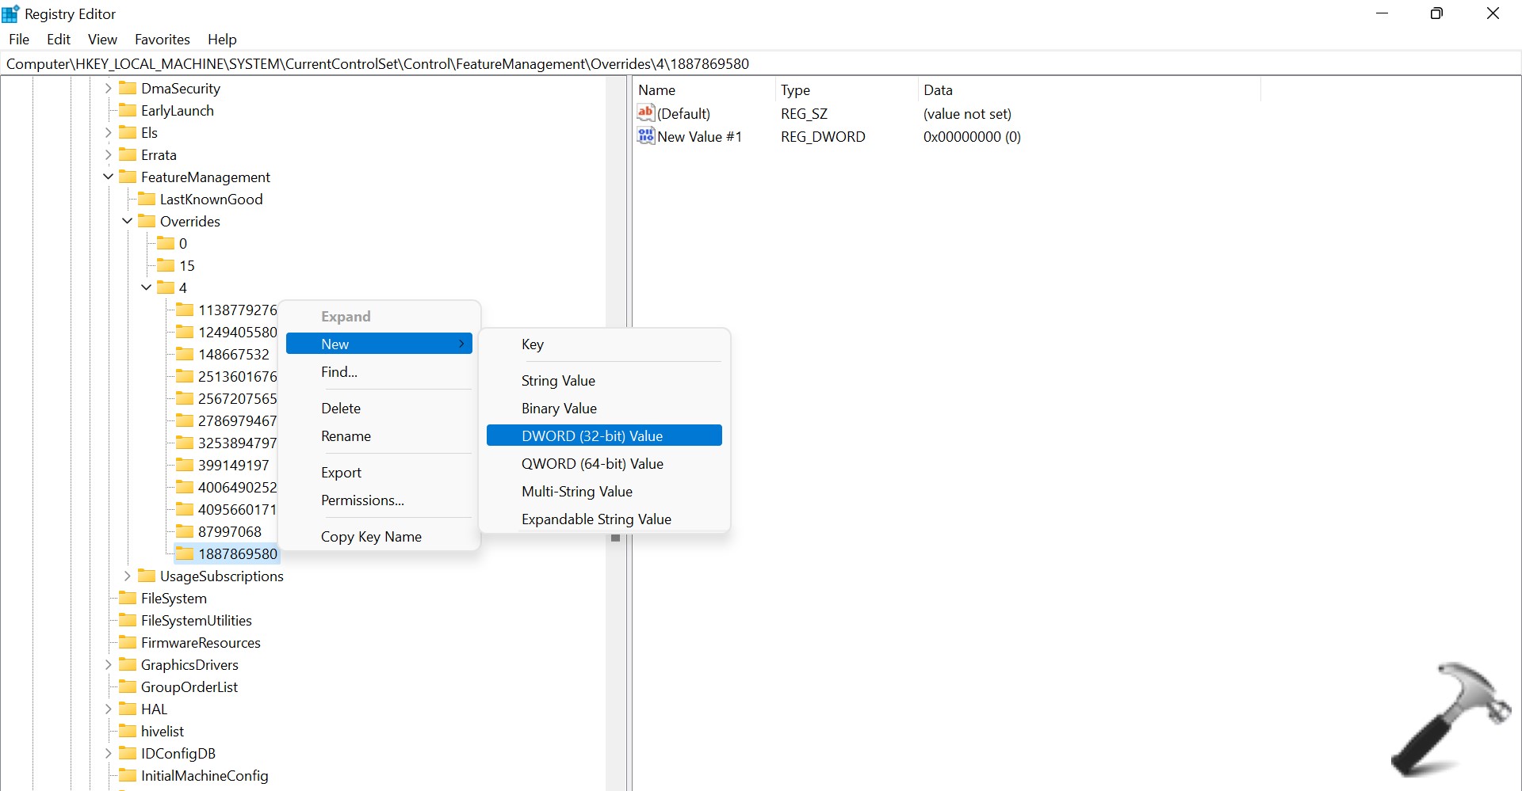This screenshot has height=791, width=1522.
Task: Expand the UsageSubscriptions key
Action: [x=128, y=576]
